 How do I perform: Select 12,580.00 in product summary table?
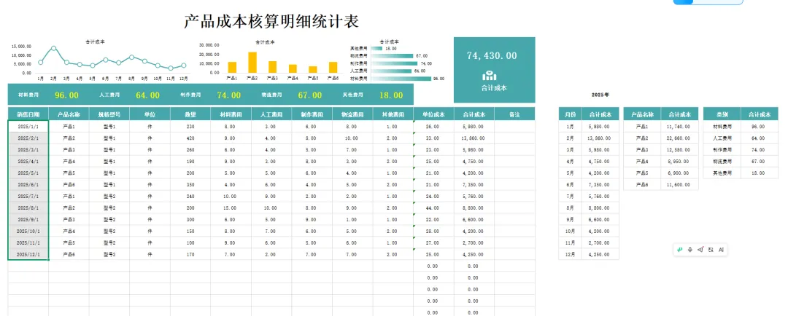679,149
